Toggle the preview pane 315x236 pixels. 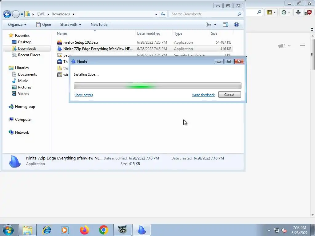(225, 25)
